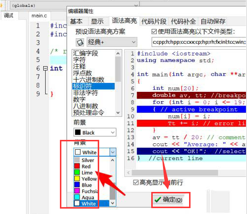Click preview line 7 breakpoint sample
Viewport: 247px width, 214px height.
(192, 95)
